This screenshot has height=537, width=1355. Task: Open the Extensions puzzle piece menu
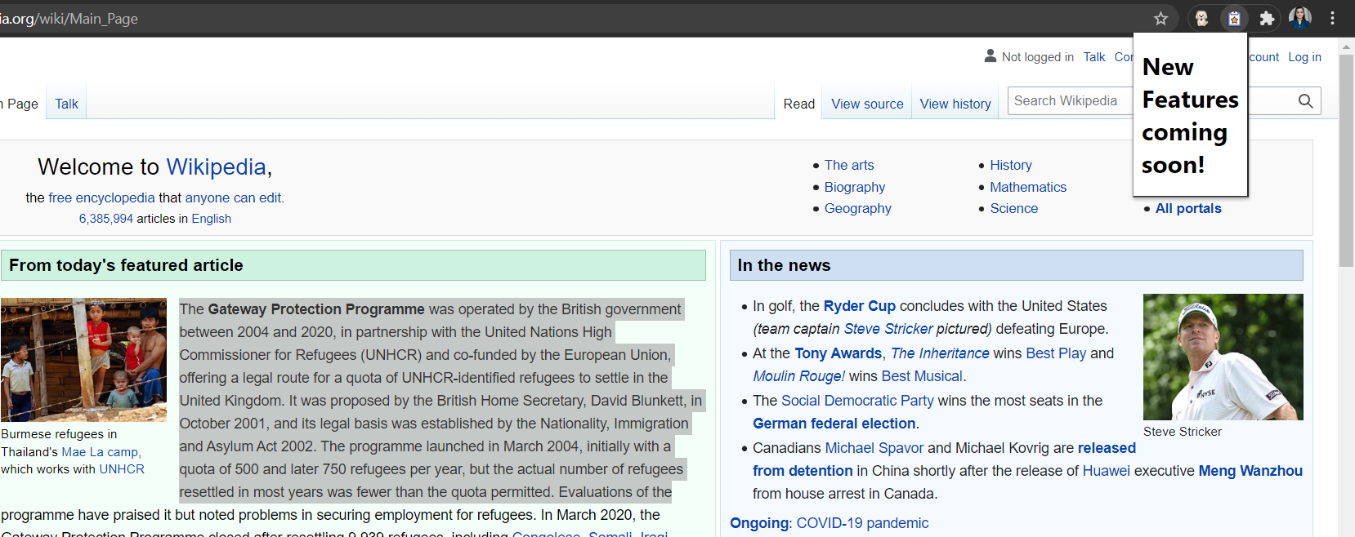[x=1267, y=18]
